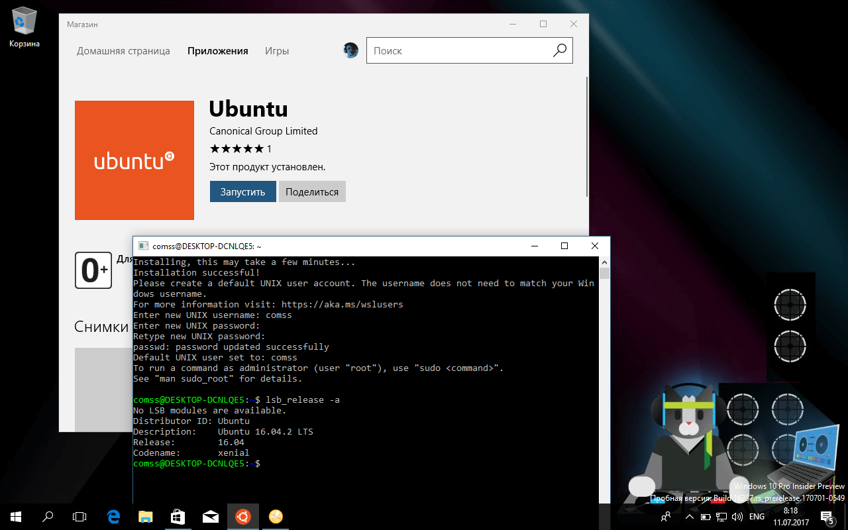Image resolution: width=848 pixels, height=530 pixels.
Task: Open File Explorer on the taskbar
Action: [145, 516]
